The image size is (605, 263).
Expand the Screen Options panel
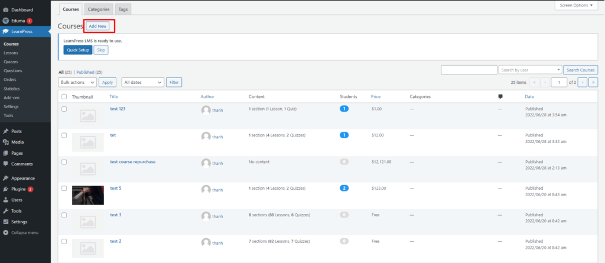coord(576,5)
